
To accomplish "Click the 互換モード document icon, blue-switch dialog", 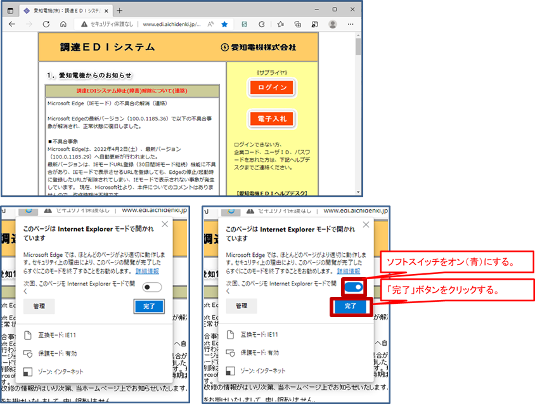I will pos(230,335).
